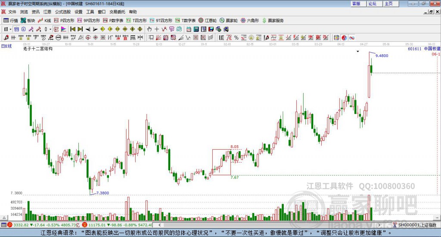
Task: Open the 六角形 hexagon tool
Action: pos(250,21)
